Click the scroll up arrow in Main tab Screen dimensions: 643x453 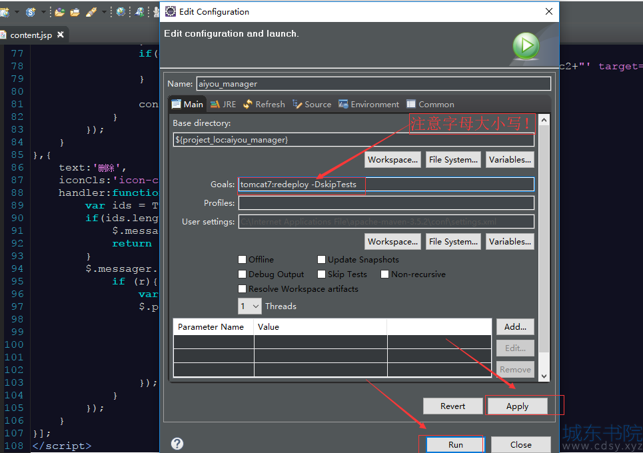pyautogui.click(x=544, y=120)
